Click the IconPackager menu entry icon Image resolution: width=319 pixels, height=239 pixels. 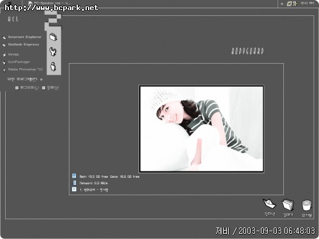(4, 62)
